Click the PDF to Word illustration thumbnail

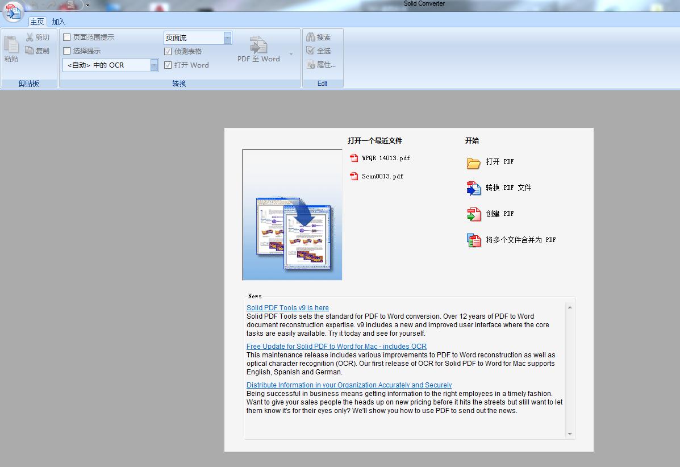click(x=293, y=215)
